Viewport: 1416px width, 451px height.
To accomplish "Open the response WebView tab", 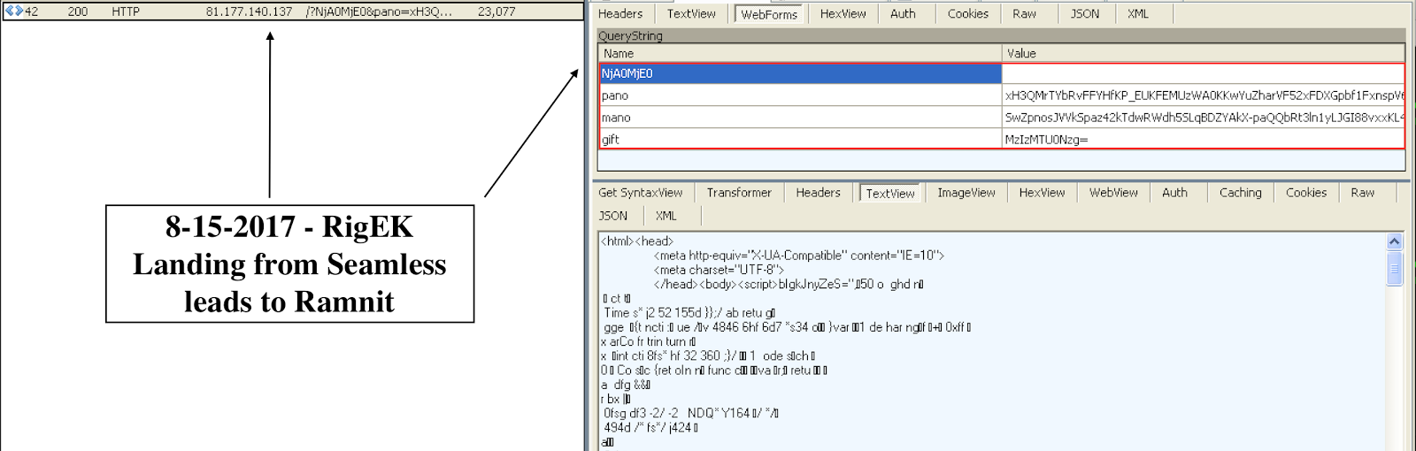I will (x=1113, y=193).
